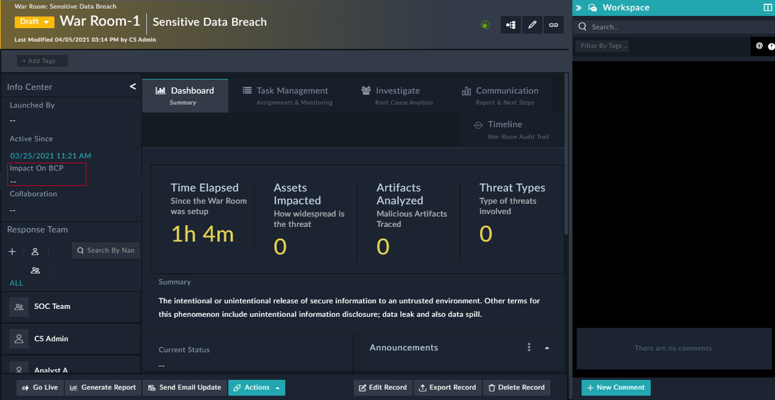Click the pencil edit icon in header
This screenshot has height=400, width=775.
(532, 25)
